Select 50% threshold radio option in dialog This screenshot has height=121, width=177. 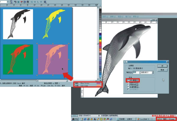pos(133,80)
